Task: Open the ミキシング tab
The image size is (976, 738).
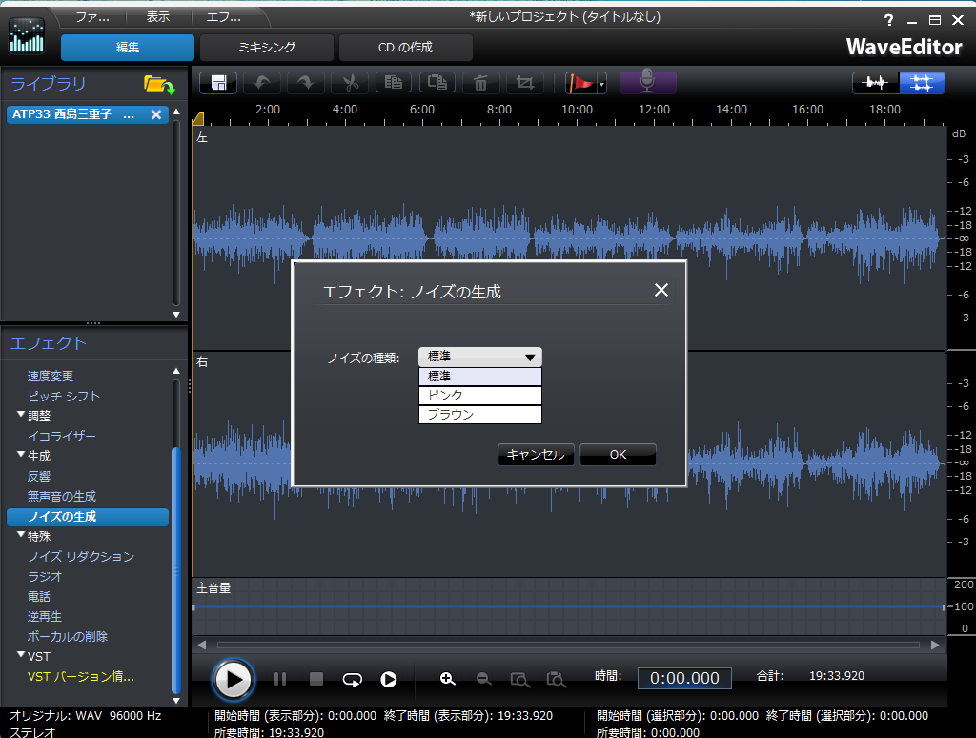Action: point(268,48)
